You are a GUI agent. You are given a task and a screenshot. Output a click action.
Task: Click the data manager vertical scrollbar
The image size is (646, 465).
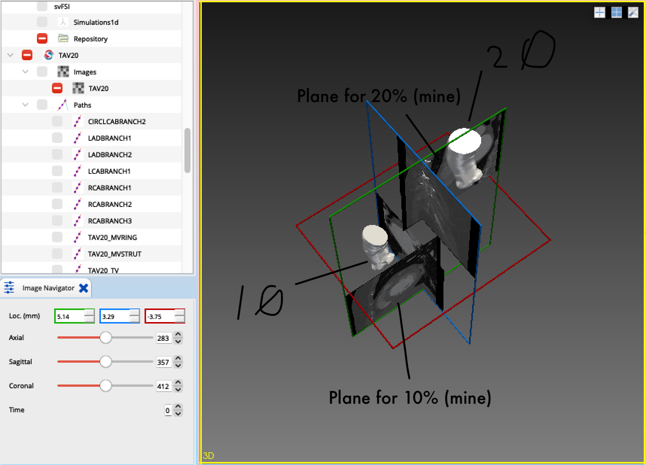pyautogui.click(x=187, y=150)
